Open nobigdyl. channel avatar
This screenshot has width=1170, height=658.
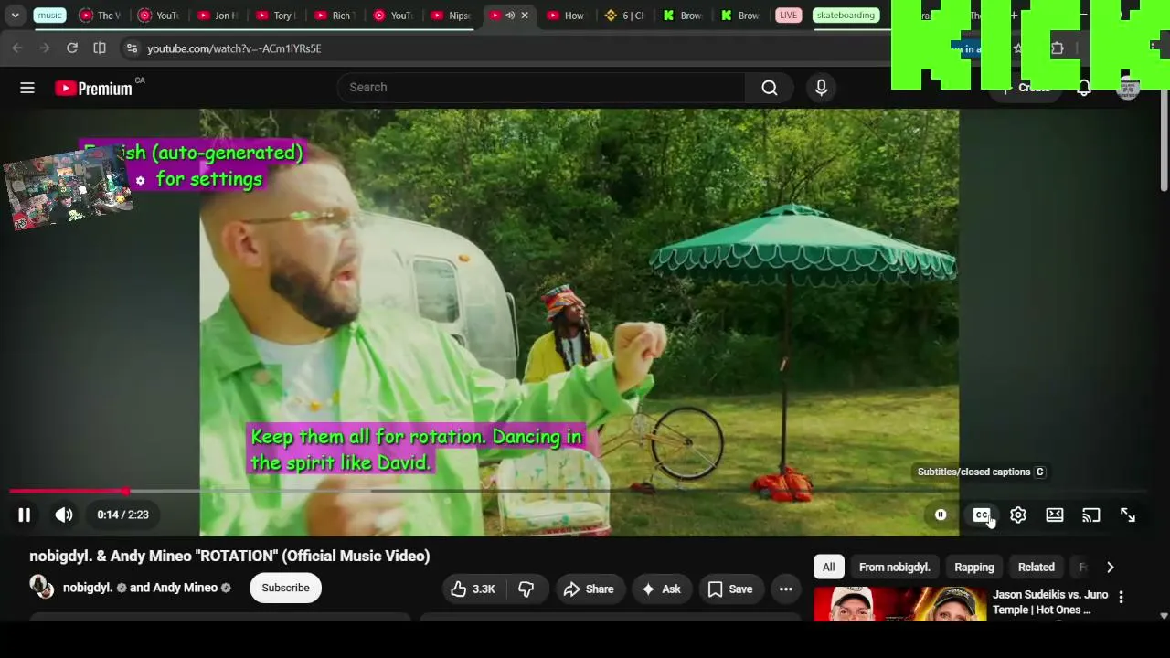[x=41, y=587]
